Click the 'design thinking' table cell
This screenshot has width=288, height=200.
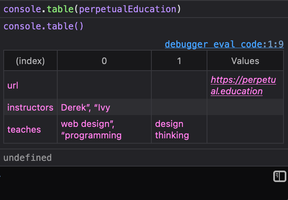tap(179, 129)
